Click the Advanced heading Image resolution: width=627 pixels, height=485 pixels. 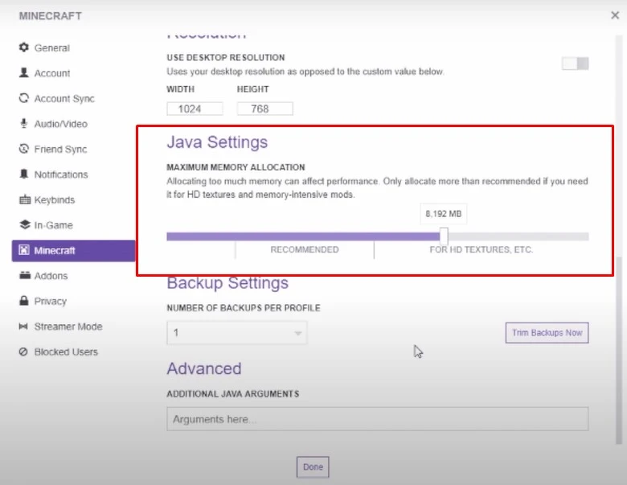point(204,368)
